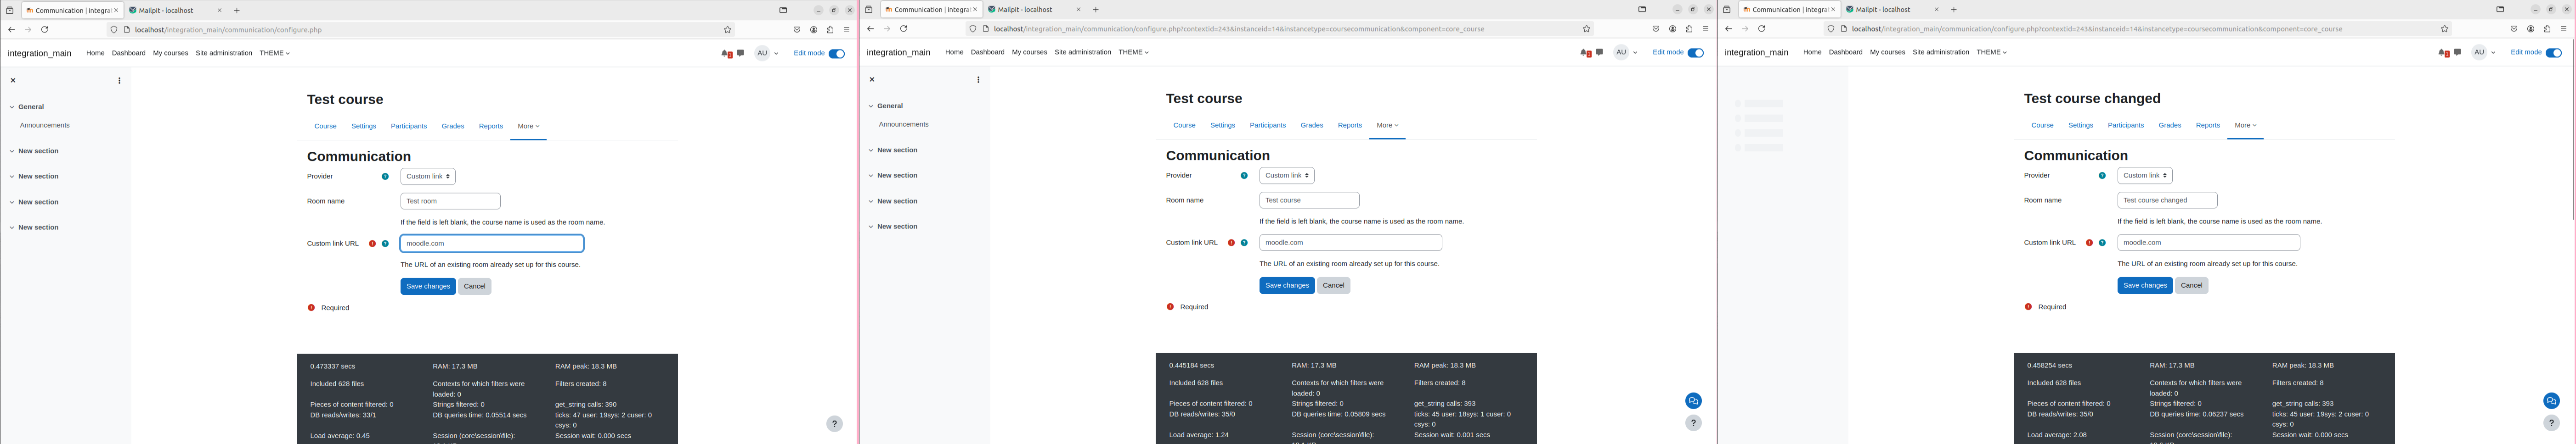This screenshot has height=444, width=2576.
Task: Show Custom link URL help in right window
Action: (2102, 243)
